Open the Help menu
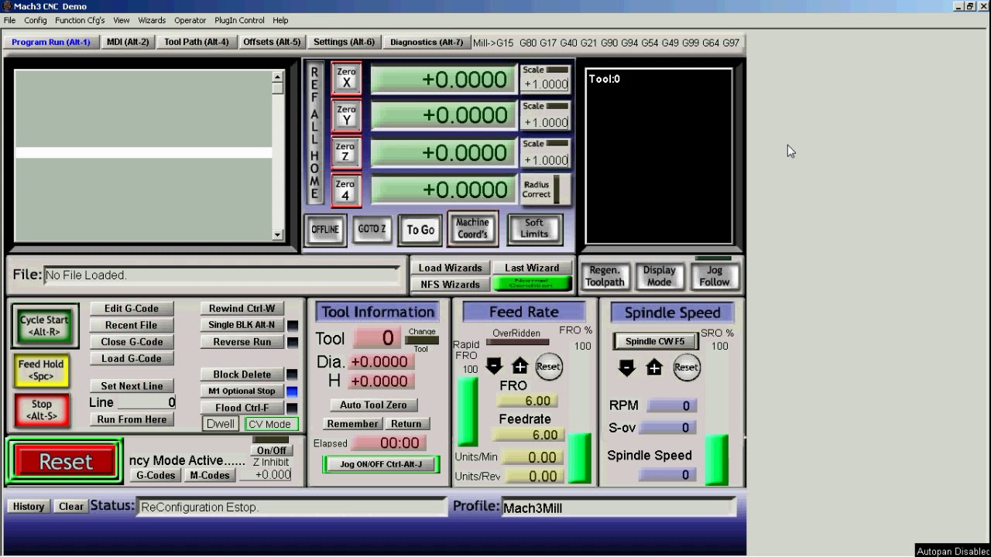This screenshot has height=557, width=991. [x=280, y=20]
